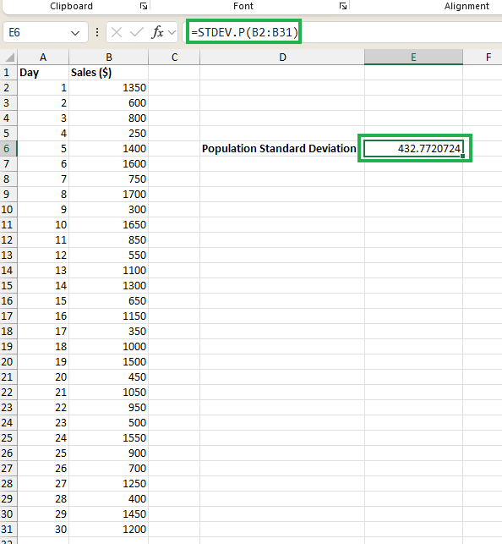Image resolution: width=502 pixels, height=544 pixels.
Task: Select column D header
Action: click(282, 58)
